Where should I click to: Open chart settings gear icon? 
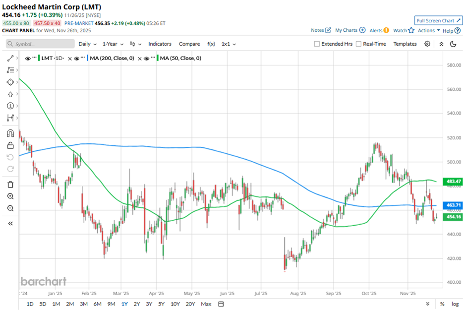click(x=427, y=44)
